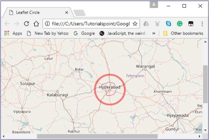The height and width of the screenshot is (140, 209).
Task: Open the Google bookmark
Action: point(84,33)
